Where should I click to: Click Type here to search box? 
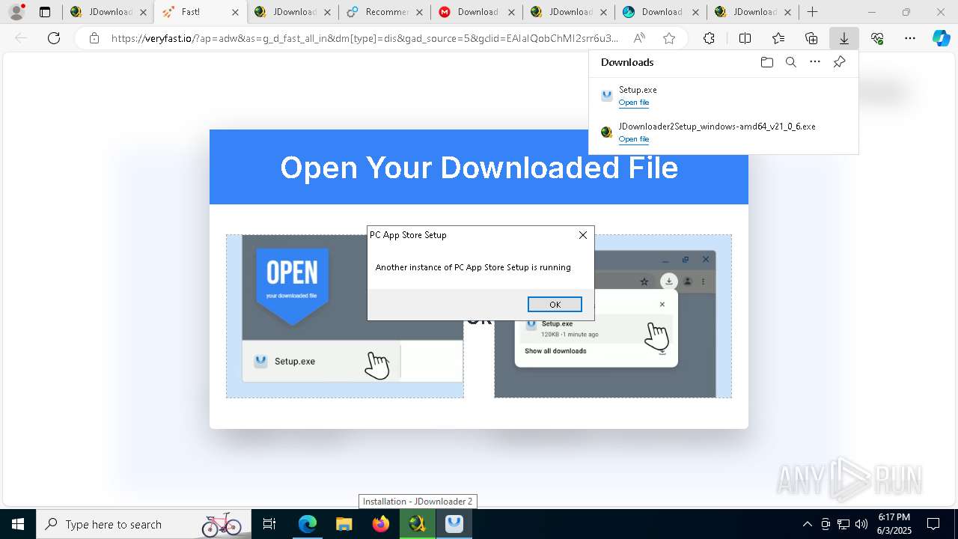pos(144,524)
